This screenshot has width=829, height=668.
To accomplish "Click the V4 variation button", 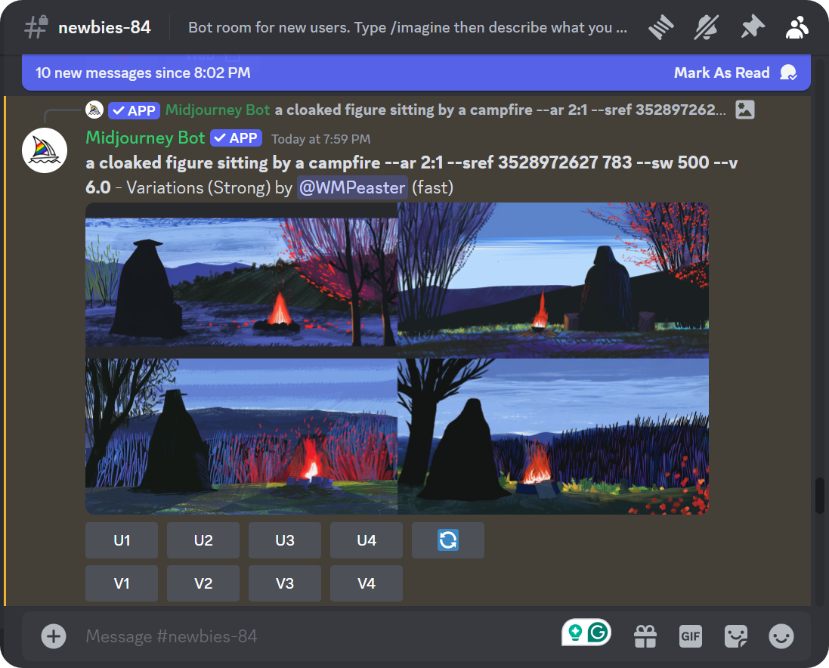I will click(367, 583).
